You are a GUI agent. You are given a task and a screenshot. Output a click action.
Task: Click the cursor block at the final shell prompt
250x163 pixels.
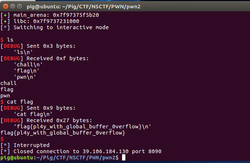pyautogui.click(x=124, y=157)
